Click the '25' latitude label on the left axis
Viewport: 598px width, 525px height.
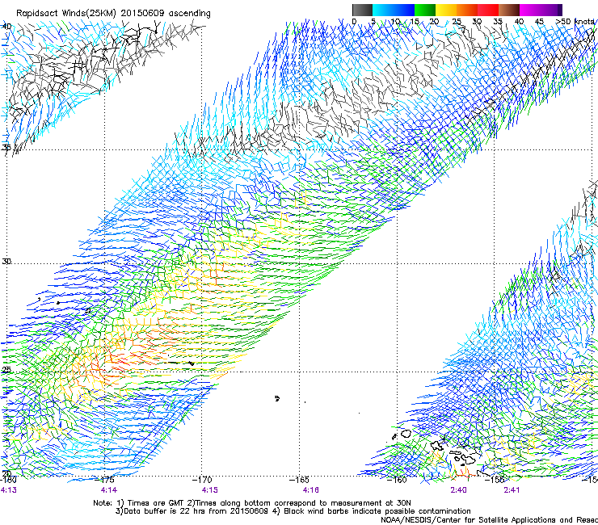(x=6, y=370)
